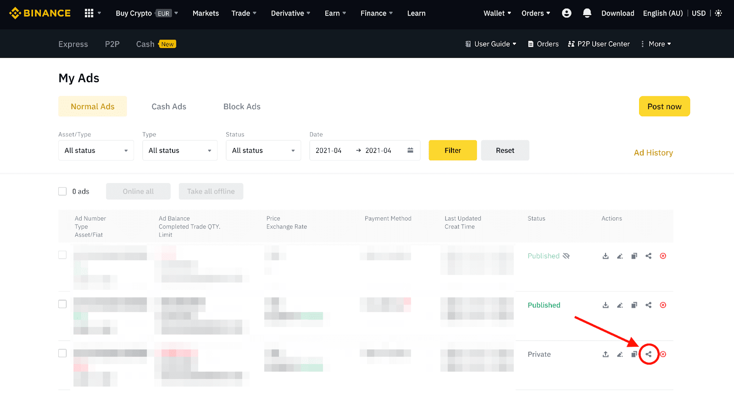Share the bold green Published ad
This screenshot has height=394, width=734.
pyautogui.click(x=648, y=305)
